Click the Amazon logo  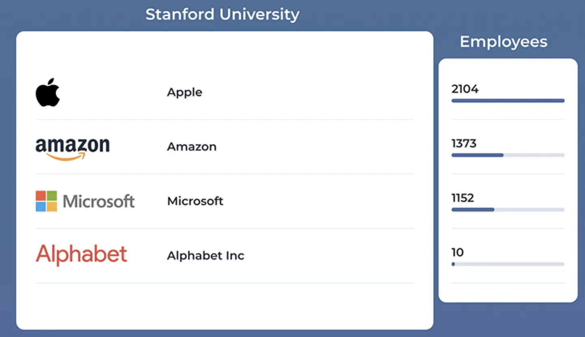[x=73, y=148]
